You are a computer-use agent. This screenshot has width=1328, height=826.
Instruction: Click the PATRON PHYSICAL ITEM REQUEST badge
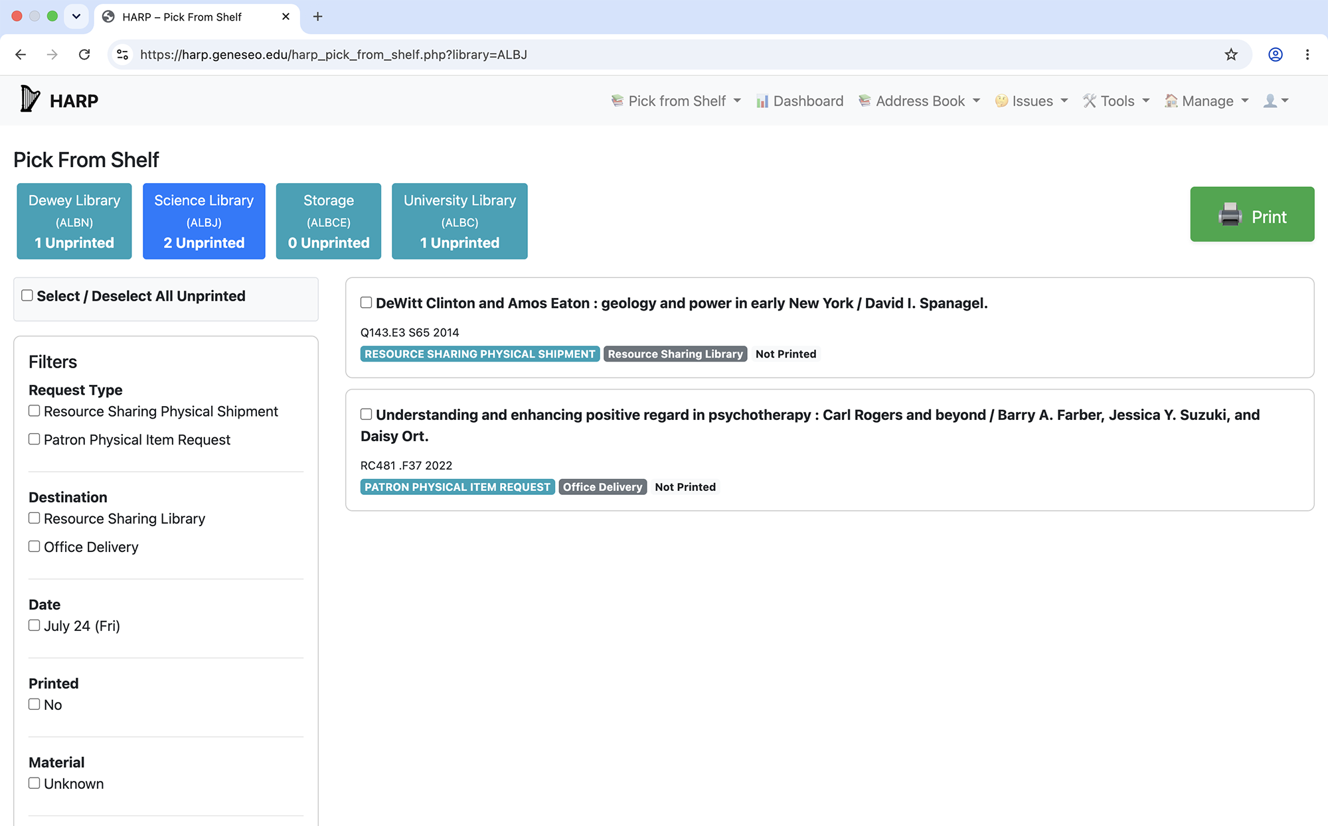(457, 487)
